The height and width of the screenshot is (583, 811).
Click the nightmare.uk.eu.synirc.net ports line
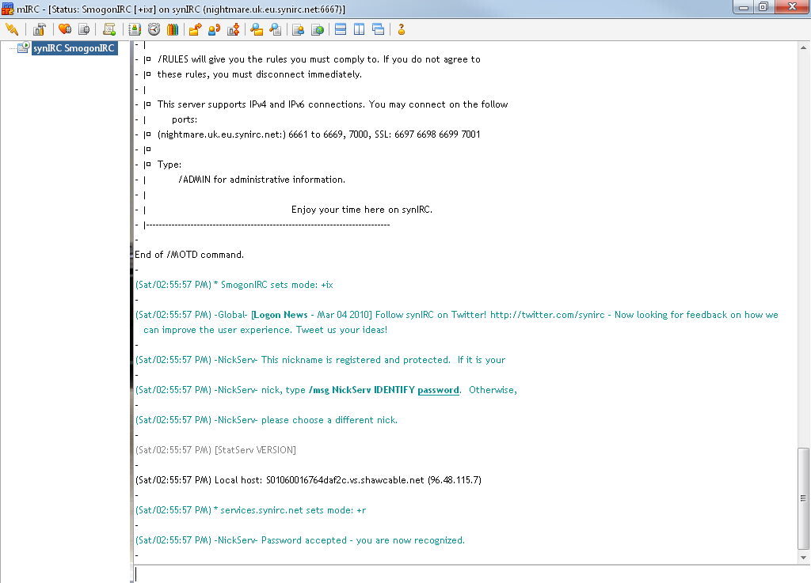click(x=319, y=134)
